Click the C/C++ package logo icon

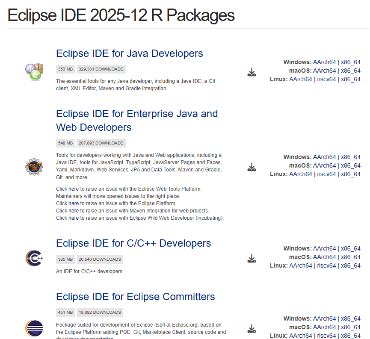pos(34,258)
